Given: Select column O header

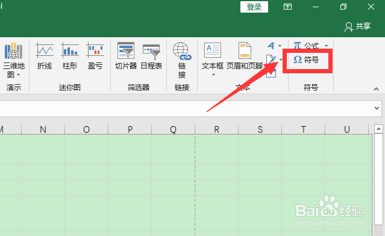Looking at the screenshot, I should pos(86,129).
